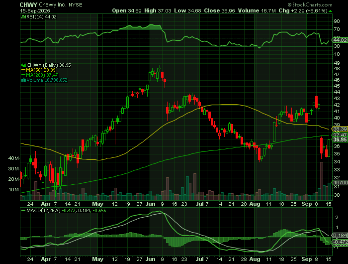This screenshot has width=348, height=264.
Task: Click the Sep label under the MACD panel
Action: (307, 260)
